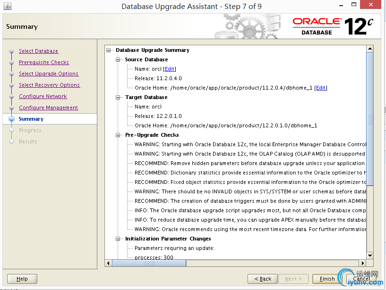Click the vertical scrollbar up arrow
The width and height of the screenshot is (386, 290).
click(370, 49)
